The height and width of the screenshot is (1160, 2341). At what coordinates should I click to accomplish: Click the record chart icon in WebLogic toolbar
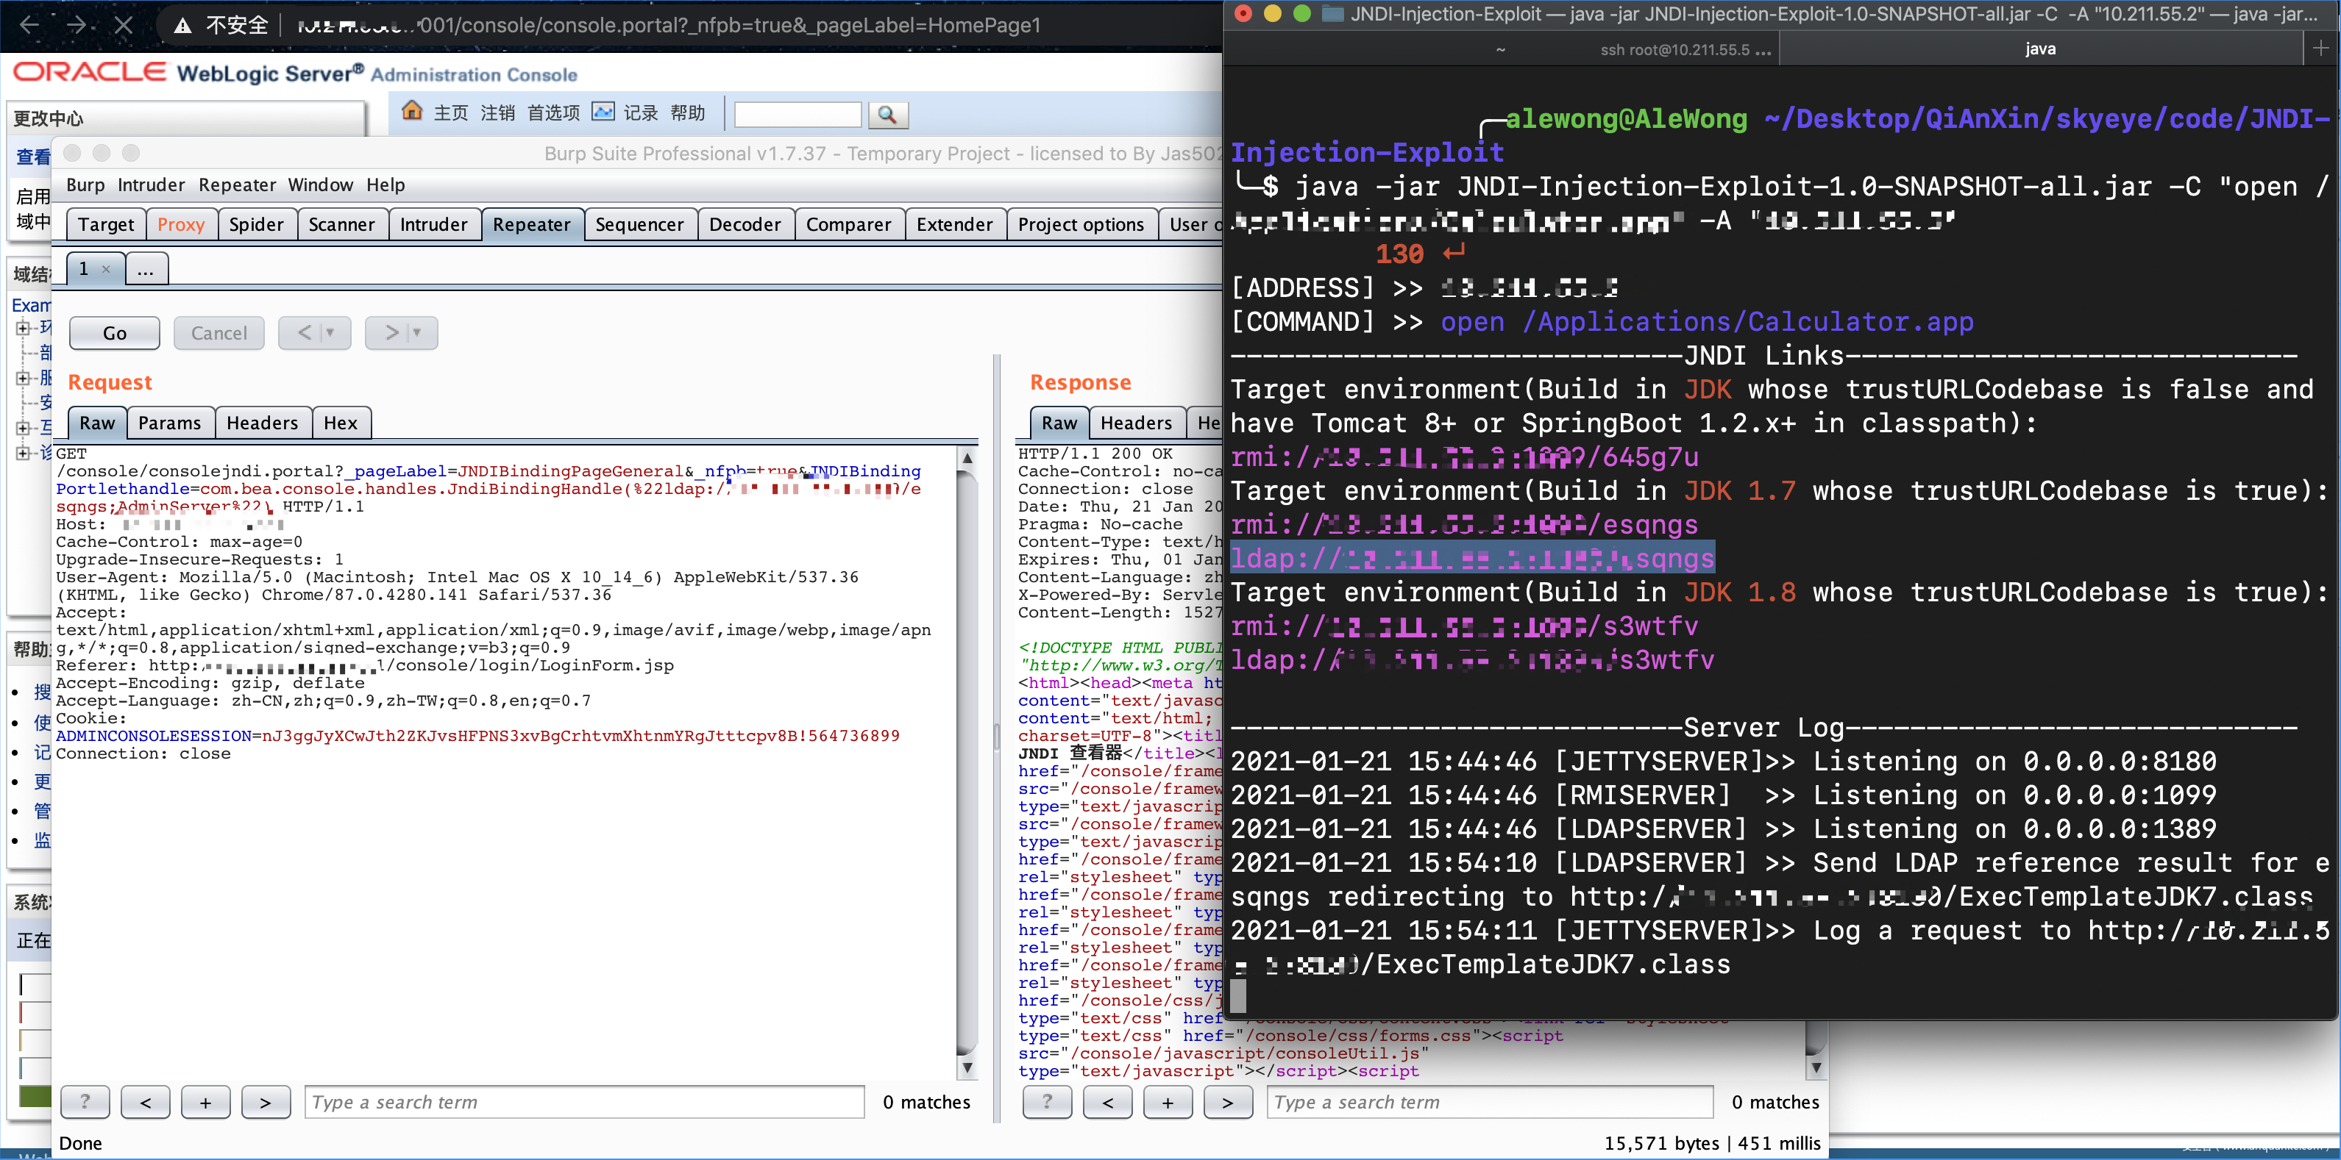603,112
